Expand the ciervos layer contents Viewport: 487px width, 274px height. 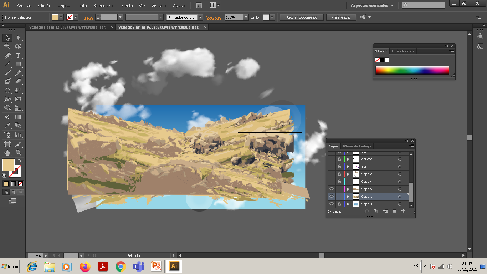click(x=348, y=159)
